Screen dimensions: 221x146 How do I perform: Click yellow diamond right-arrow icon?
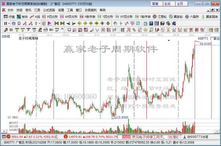tap(85, 23)
